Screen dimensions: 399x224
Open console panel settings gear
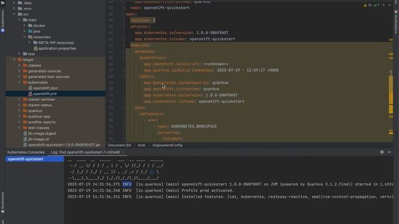(382, 152)
